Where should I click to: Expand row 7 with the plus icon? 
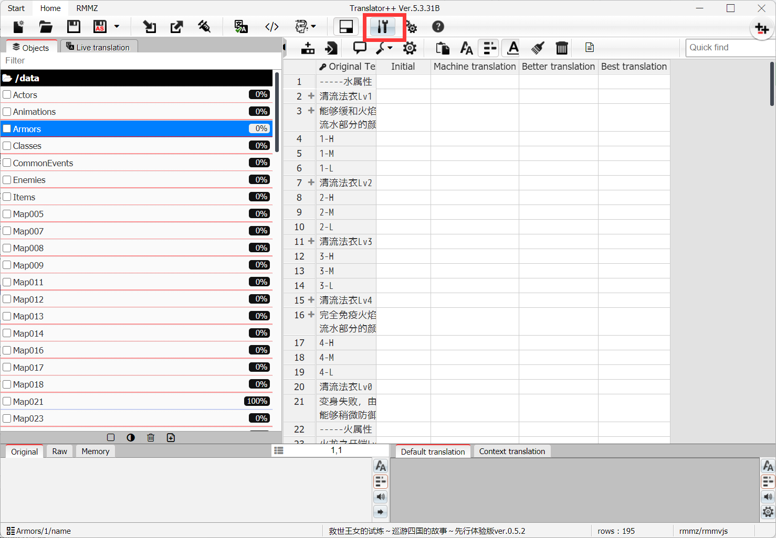tap(311, 182)
